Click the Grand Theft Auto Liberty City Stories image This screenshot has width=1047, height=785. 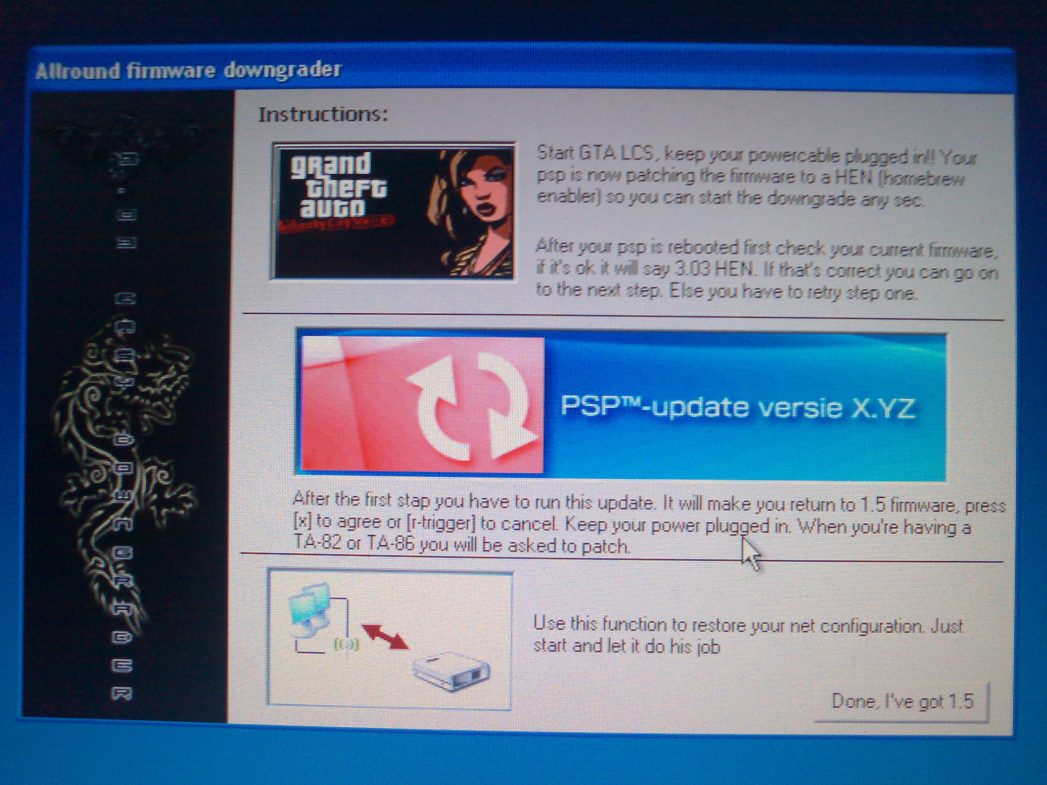tap(393, 211)
